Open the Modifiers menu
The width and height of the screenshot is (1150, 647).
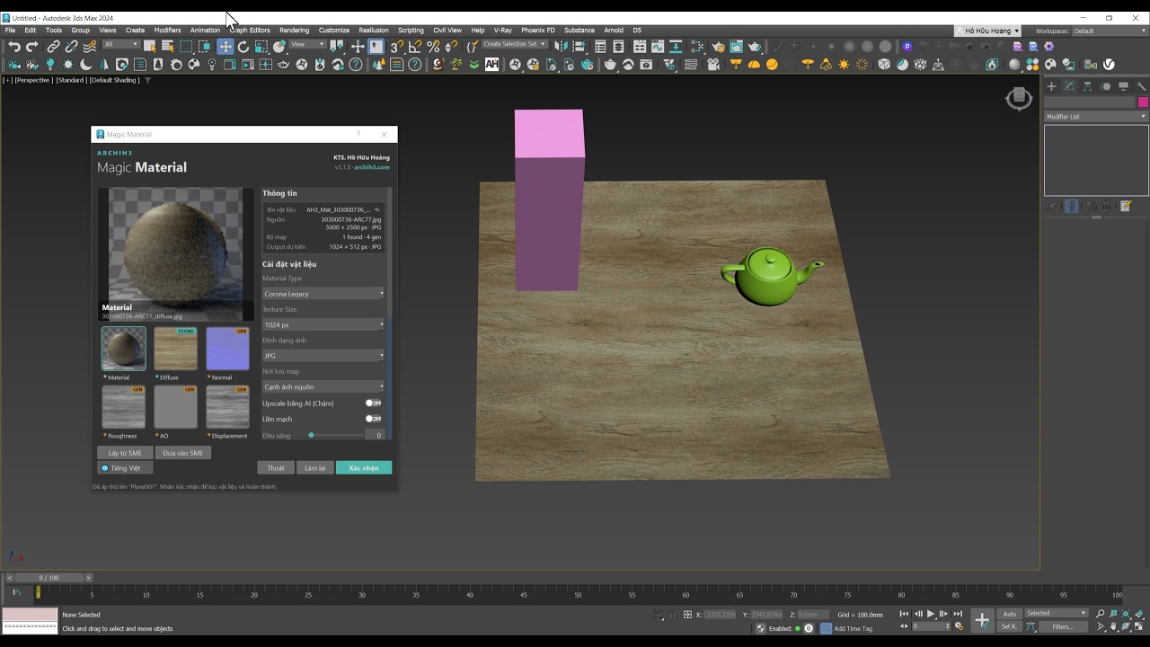[167, 31]
